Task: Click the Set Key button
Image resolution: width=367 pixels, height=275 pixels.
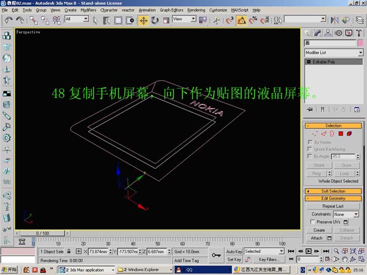Action: (234, 260)
